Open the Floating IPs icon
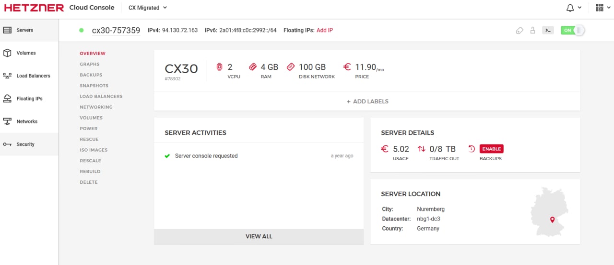The height and width of the screenshot is (265, 614). click(x=7, y=99)
